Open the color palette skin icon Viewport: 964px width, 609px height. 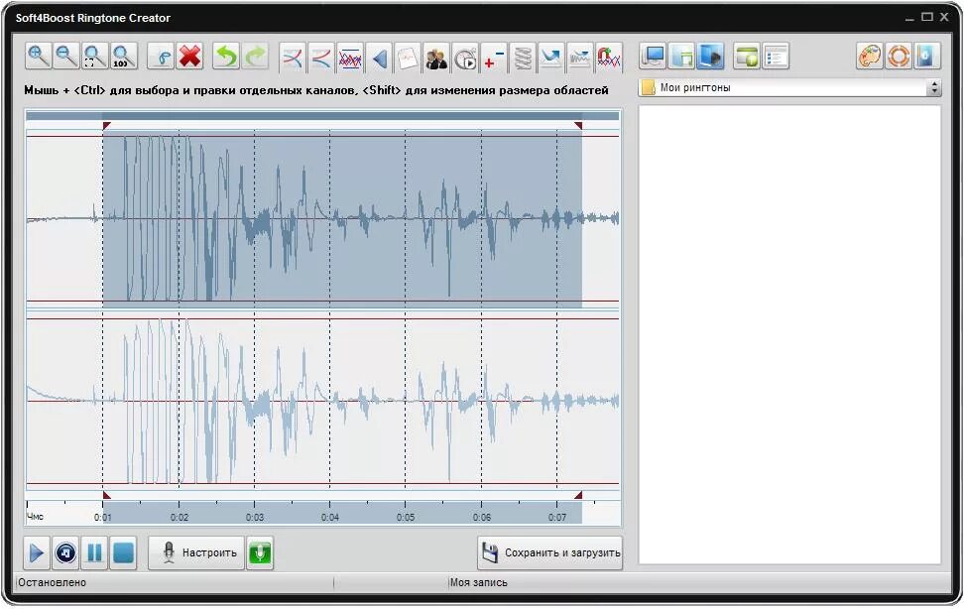pyautogui.click(x=870, y=56)
